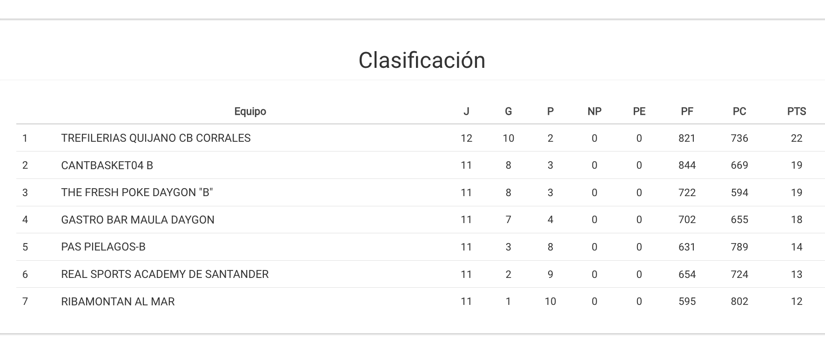Click the G column header
825x356 pixels.
(508, 112)
